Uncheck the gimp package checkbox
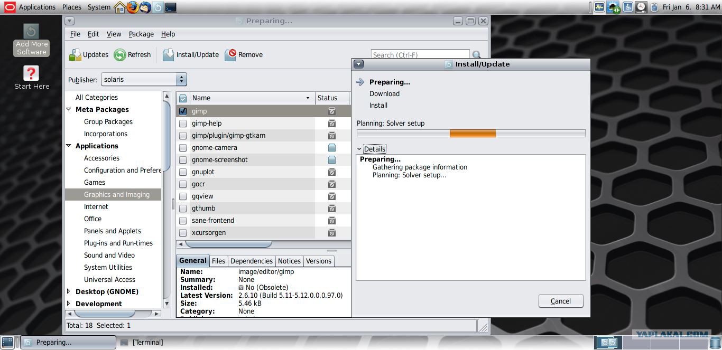This screenshot has height=350, width=722. [x=183, y=111]
